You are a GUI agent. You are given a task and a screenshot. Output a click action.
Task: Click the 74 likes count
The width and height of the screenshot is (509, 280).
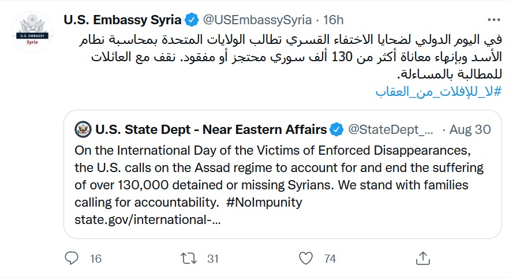(330, 259)
